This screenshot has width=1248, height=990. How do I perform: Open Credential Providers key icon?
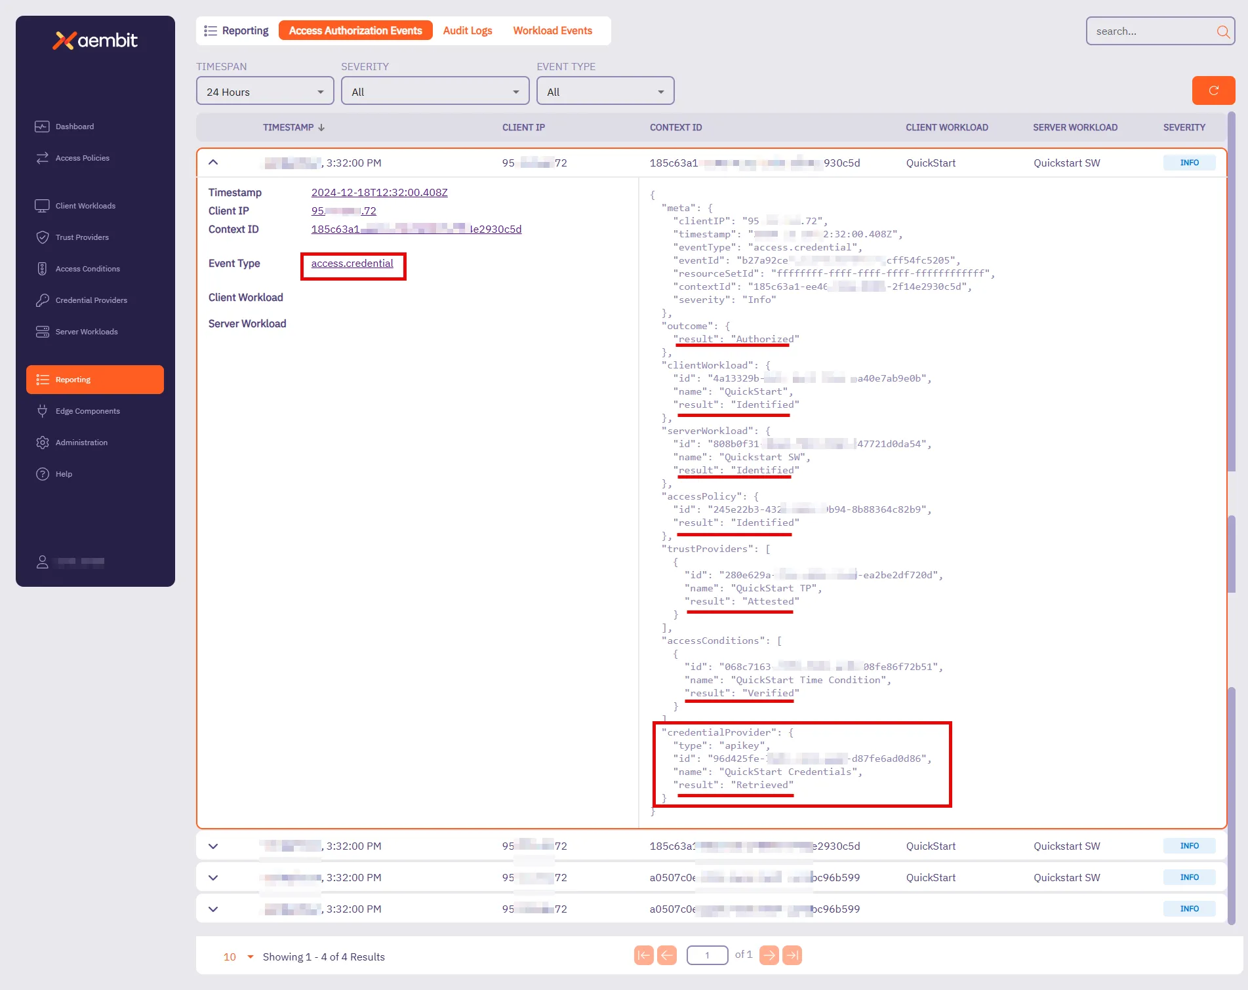[42, 300]
